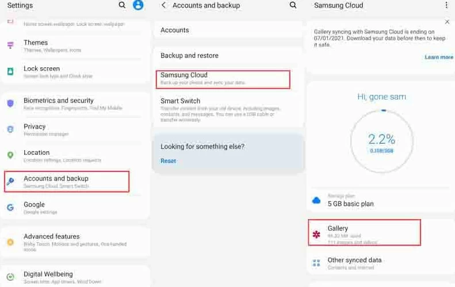
Task: Dismiss the Gallery syncing notice
Action: click(448, 22)
